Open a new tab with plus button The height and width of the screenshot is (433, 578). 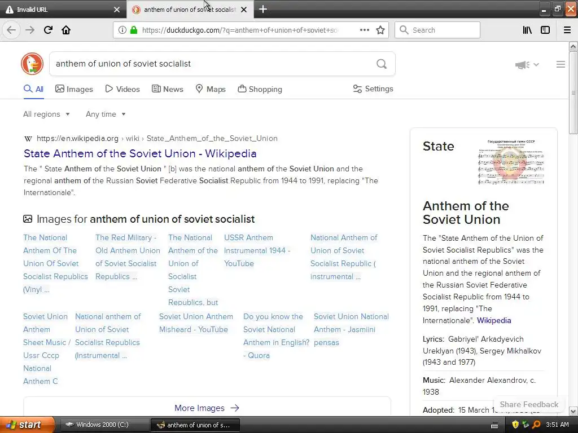(263, 9)
